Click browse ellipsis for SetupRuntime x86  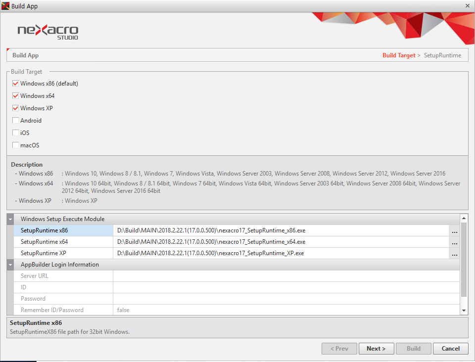coord(454,231)
